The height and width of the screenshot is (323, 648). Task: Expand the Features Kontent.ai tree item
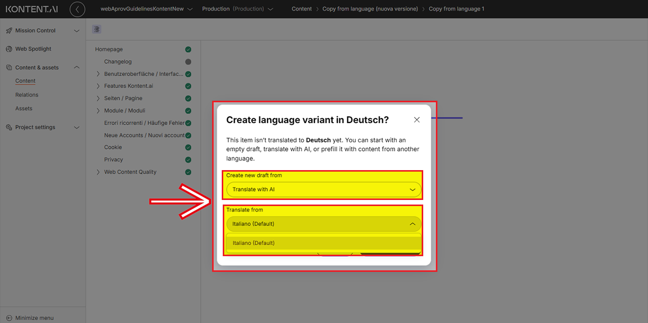pyautogui.click(x=98, y=86)
